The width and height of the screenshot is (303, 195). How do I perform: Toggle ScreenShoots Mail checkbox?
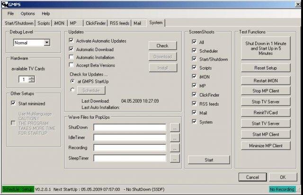(194, 113)
